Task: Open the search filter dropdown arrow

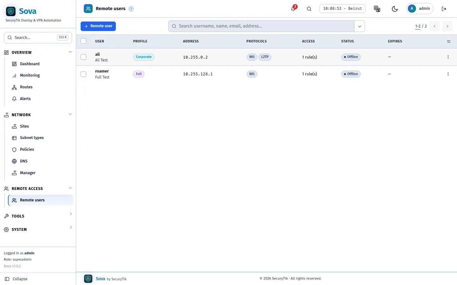Action: point(360,26)
